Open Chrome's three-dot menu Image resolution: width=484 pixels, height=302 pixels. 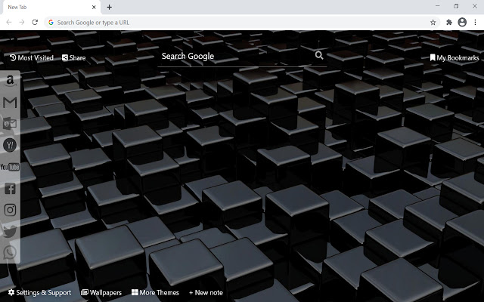tap(476, 22)
